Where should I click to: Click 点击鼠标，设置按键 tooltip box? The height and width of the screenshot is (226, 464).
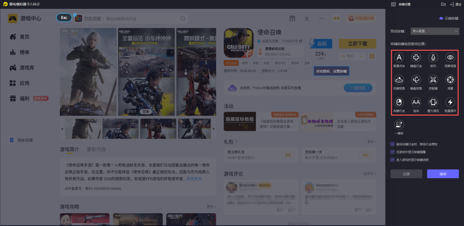(331, 71)
